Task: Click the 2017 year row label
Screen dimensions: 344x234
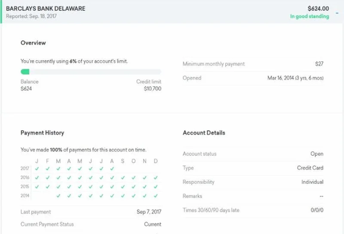Action: click(x=25, y=168)
